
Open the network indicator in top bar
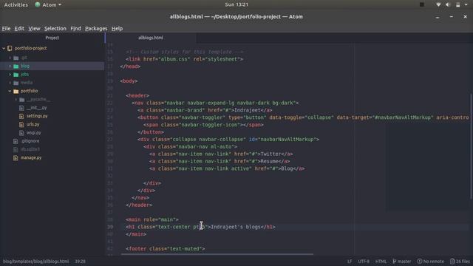[438, 5]
